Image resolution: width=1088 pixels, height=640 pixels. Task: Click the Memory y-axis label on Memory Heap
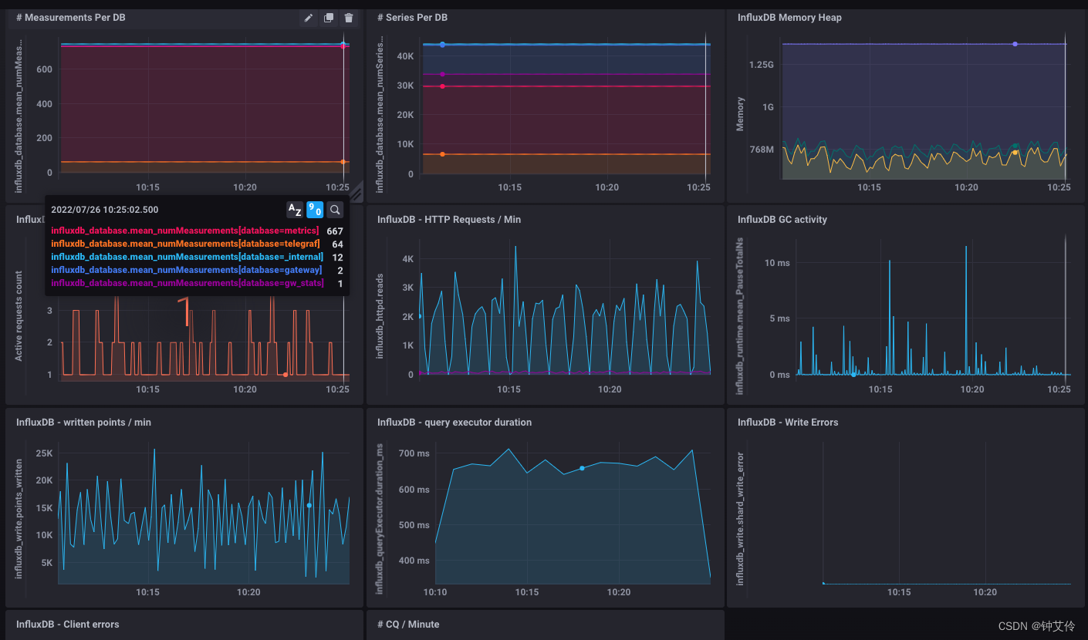pos(741,113)
